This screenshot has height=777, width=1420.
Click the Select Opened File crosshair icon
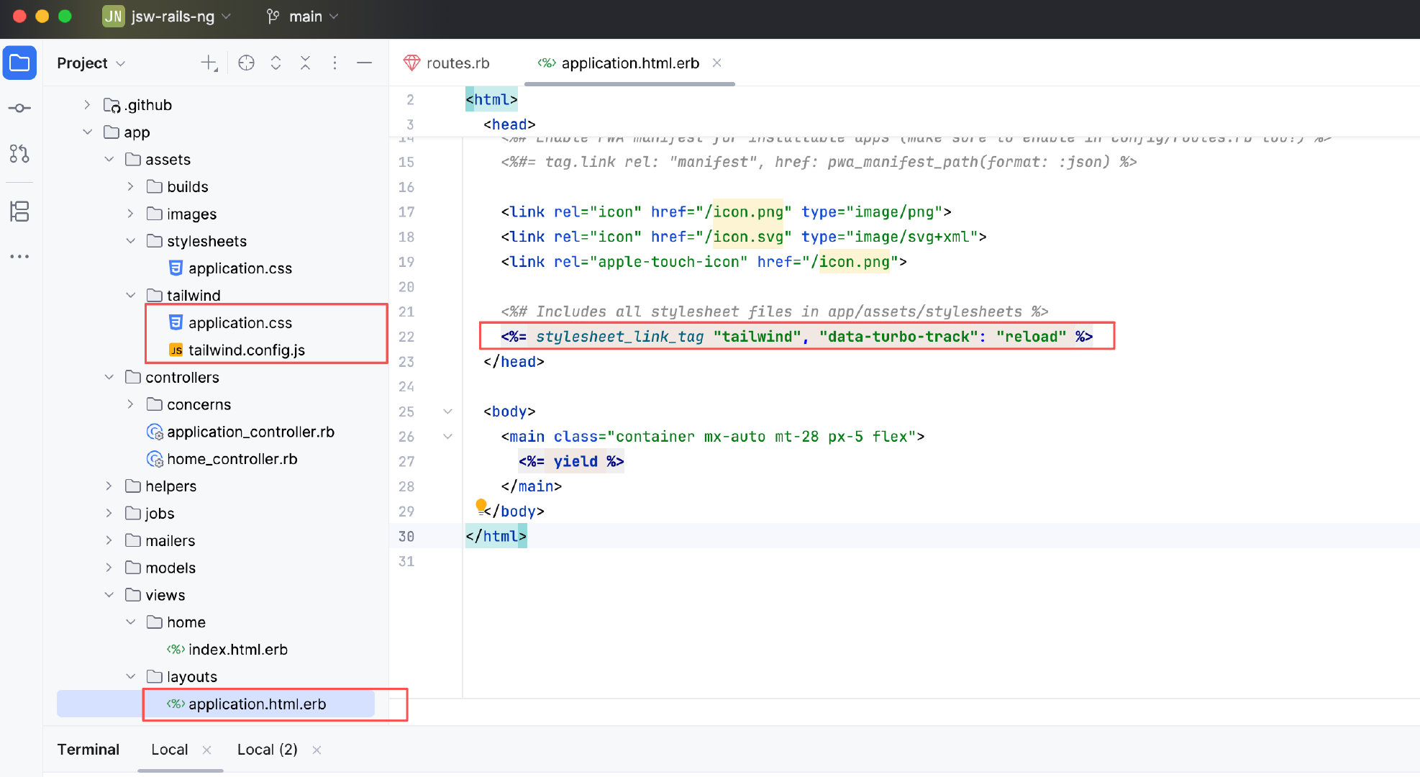[x=246, y=63]
